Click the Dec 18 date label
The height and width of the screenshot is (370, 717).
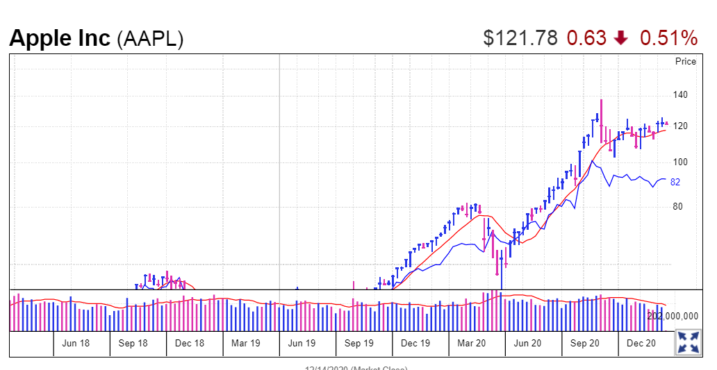tap(189, 343)
